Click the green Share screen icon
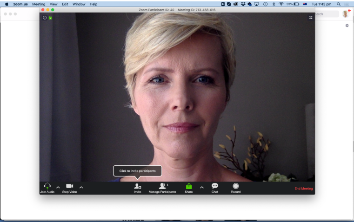Screen dimensions: 354x222 point(189,186)
